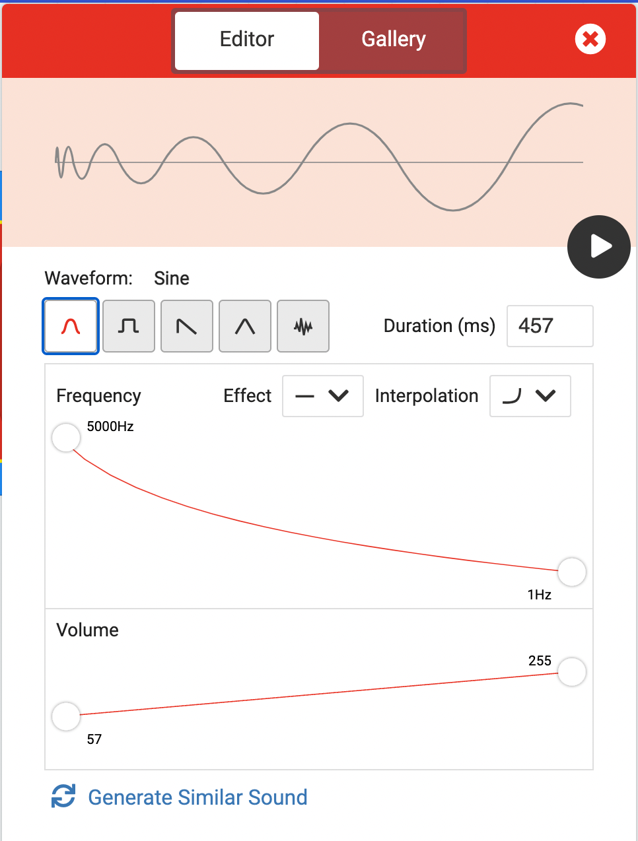Click the Volume label
Image resolution: width=638 pixels, height=841 pixels.
(x=87, y=630)
